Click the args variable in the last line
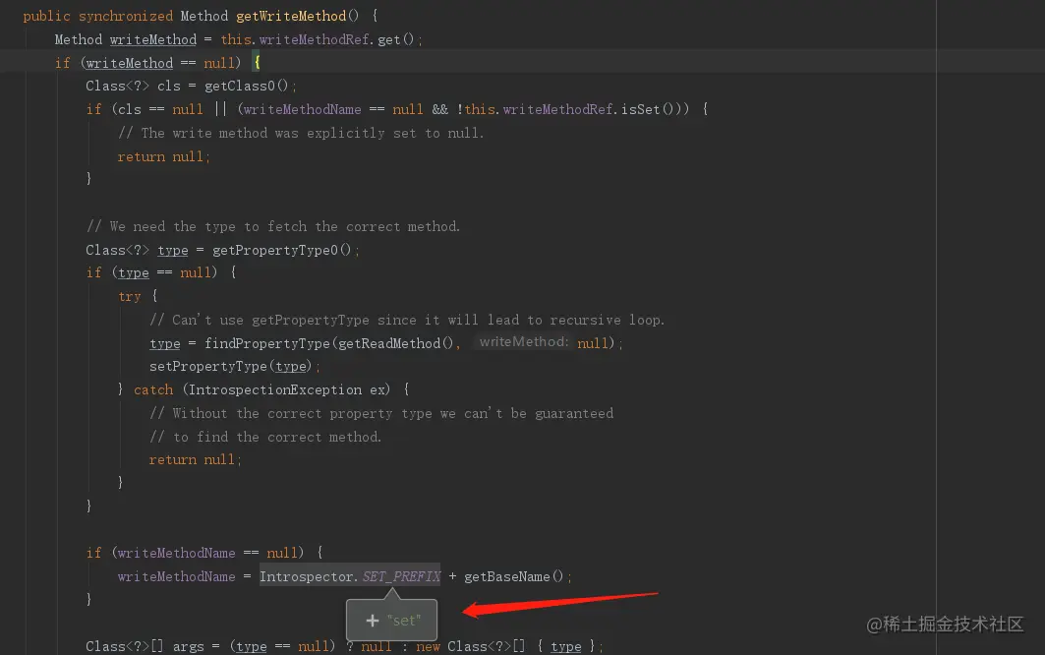1045x655 pixels. (x=189, y=646)
